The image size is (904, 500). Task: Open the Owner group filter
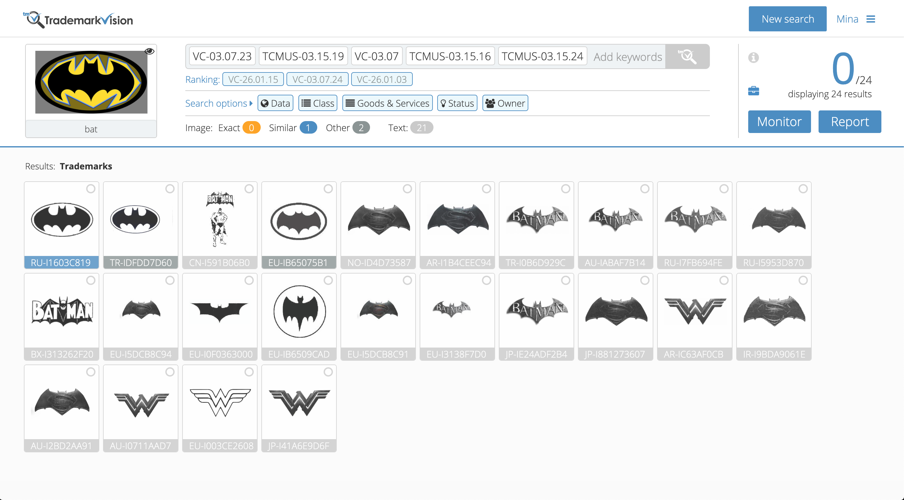[x=505, y=103]
